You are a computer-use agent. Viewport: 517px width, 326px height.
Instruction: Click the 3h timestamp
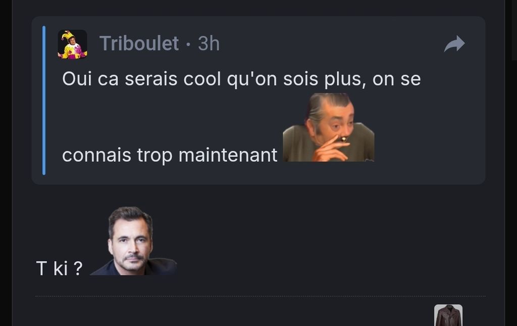[209, 43]
